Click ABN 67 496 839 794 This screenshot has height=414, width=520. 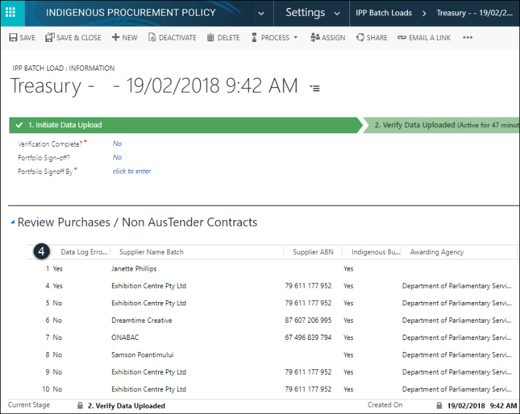[308, 337]
